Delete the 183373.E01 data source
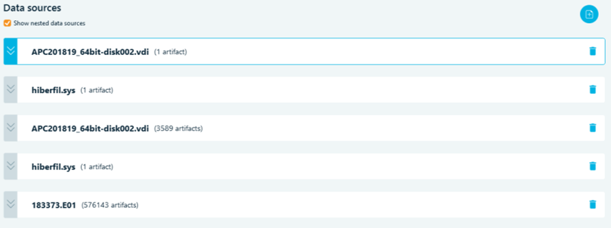This screenshot has width=611, height=228. (x=592, y=205)
